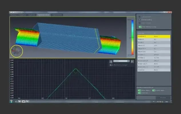The image size is (181, 114).
Task: Open the tab right after the 'Ergebnisse' tab
Action: pos(57,15)
